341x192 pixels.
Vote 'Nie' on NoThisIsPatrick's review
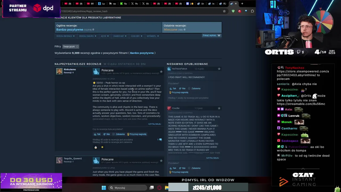click(182, 89)
